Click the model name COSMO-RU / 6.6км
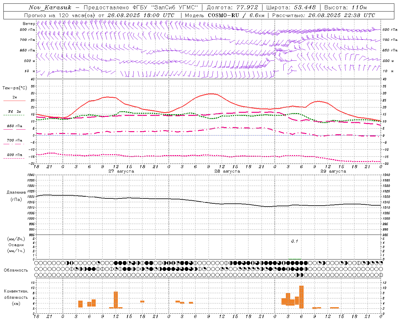The width and height of the screenshot is (399, 319). (x=236, y=15)
